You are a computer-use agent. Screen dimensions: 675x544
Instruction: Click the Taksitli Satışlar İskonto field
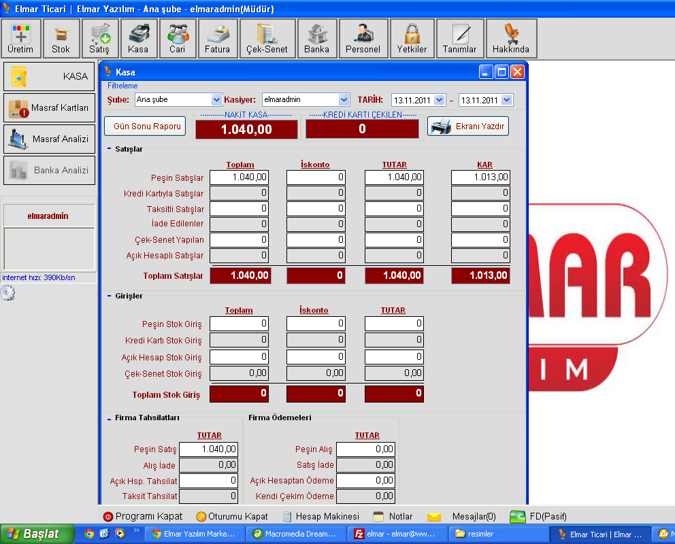click(x=316, y=209)
